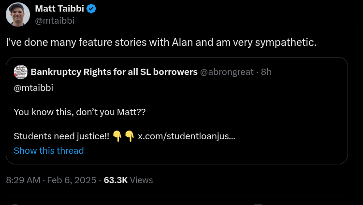363x205 pixels.
Task: Click the 8:29 AM · Feb 6, 2025 timestamp
Action: point(51,180)
